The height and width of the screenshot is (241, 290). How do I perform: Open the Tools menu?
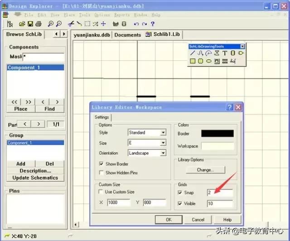click(x=85, y=15)
